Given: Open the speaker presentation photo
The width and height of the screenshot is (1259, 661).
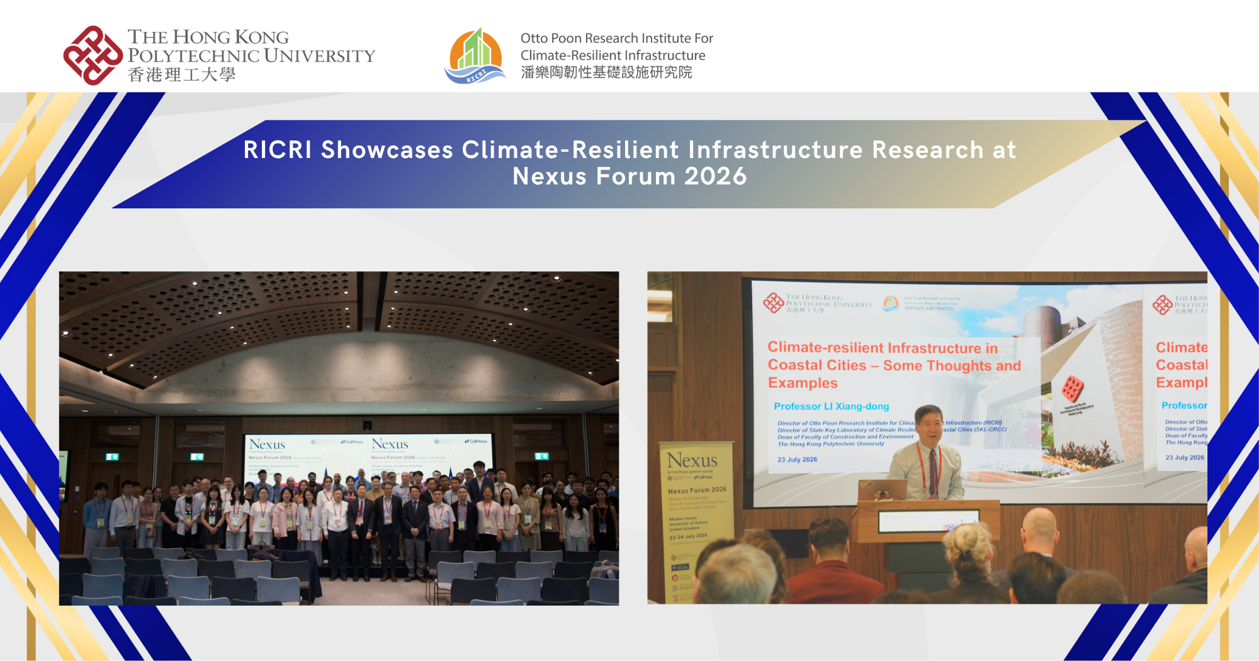Looking at the screenshot, I should [927, 438].
